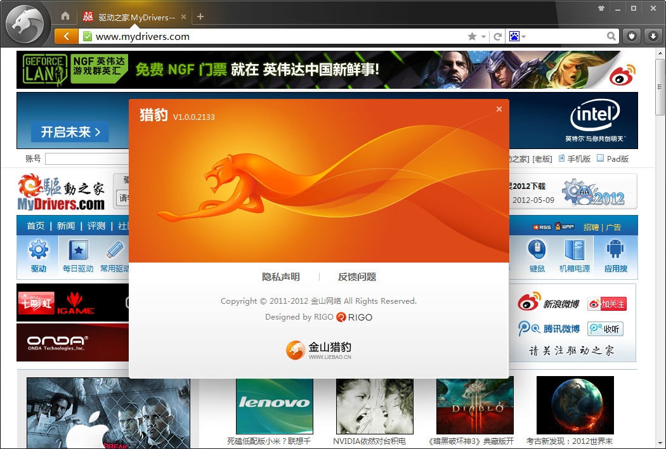Open a new tab with the plus icon
Image resolution: width=666 pixels, height=449 pixels.
point(200,16)
